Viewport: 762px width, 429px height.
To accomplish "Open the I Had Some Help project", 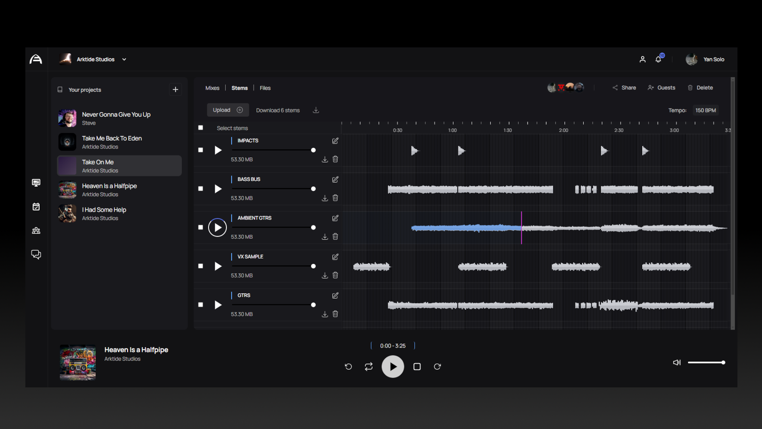I will click(119, 214).
